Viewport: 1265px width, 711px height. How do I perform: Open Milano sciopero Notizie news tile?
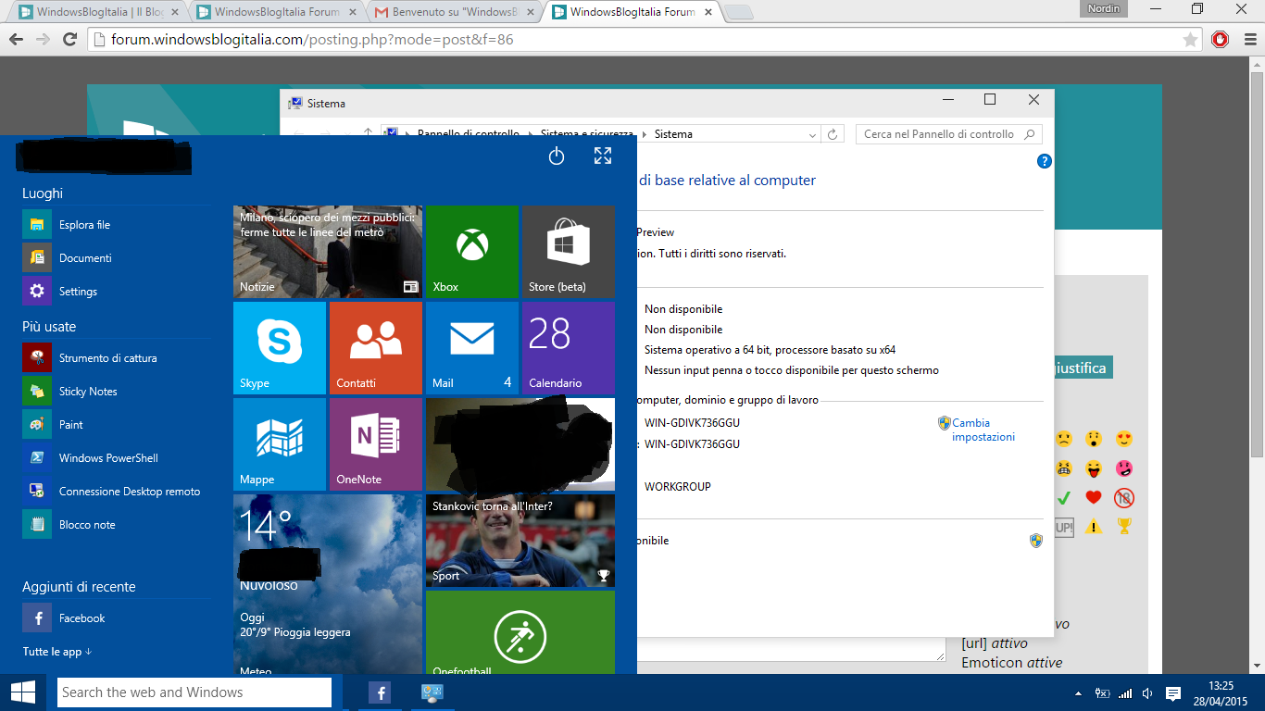(328, 252)
